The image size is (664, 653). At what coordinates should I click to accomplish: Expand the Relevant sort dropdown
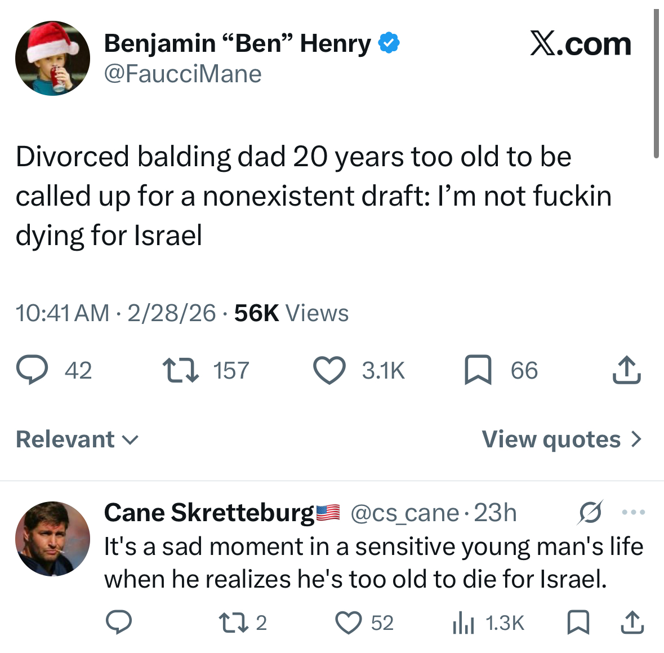coord(77,439)
